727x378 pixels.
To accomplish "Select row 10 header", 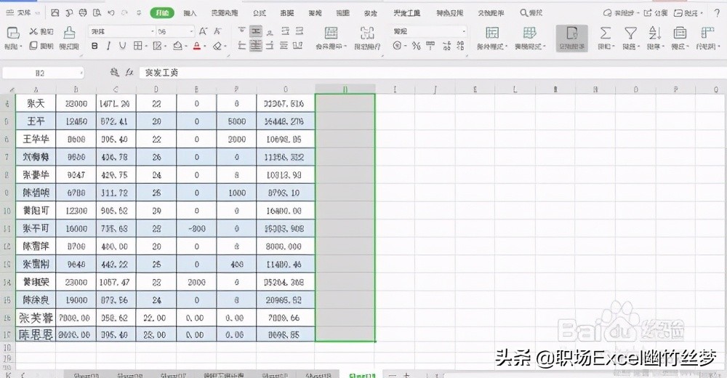I will coord(7,211).
